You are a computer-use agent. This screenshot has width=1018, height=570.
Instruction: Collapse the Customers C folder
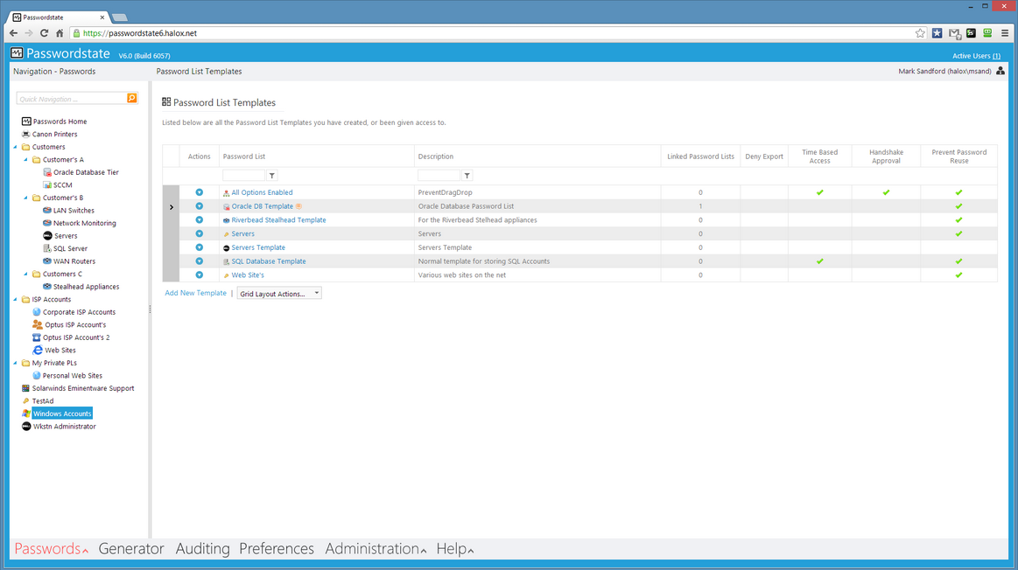tap(26, 275)
